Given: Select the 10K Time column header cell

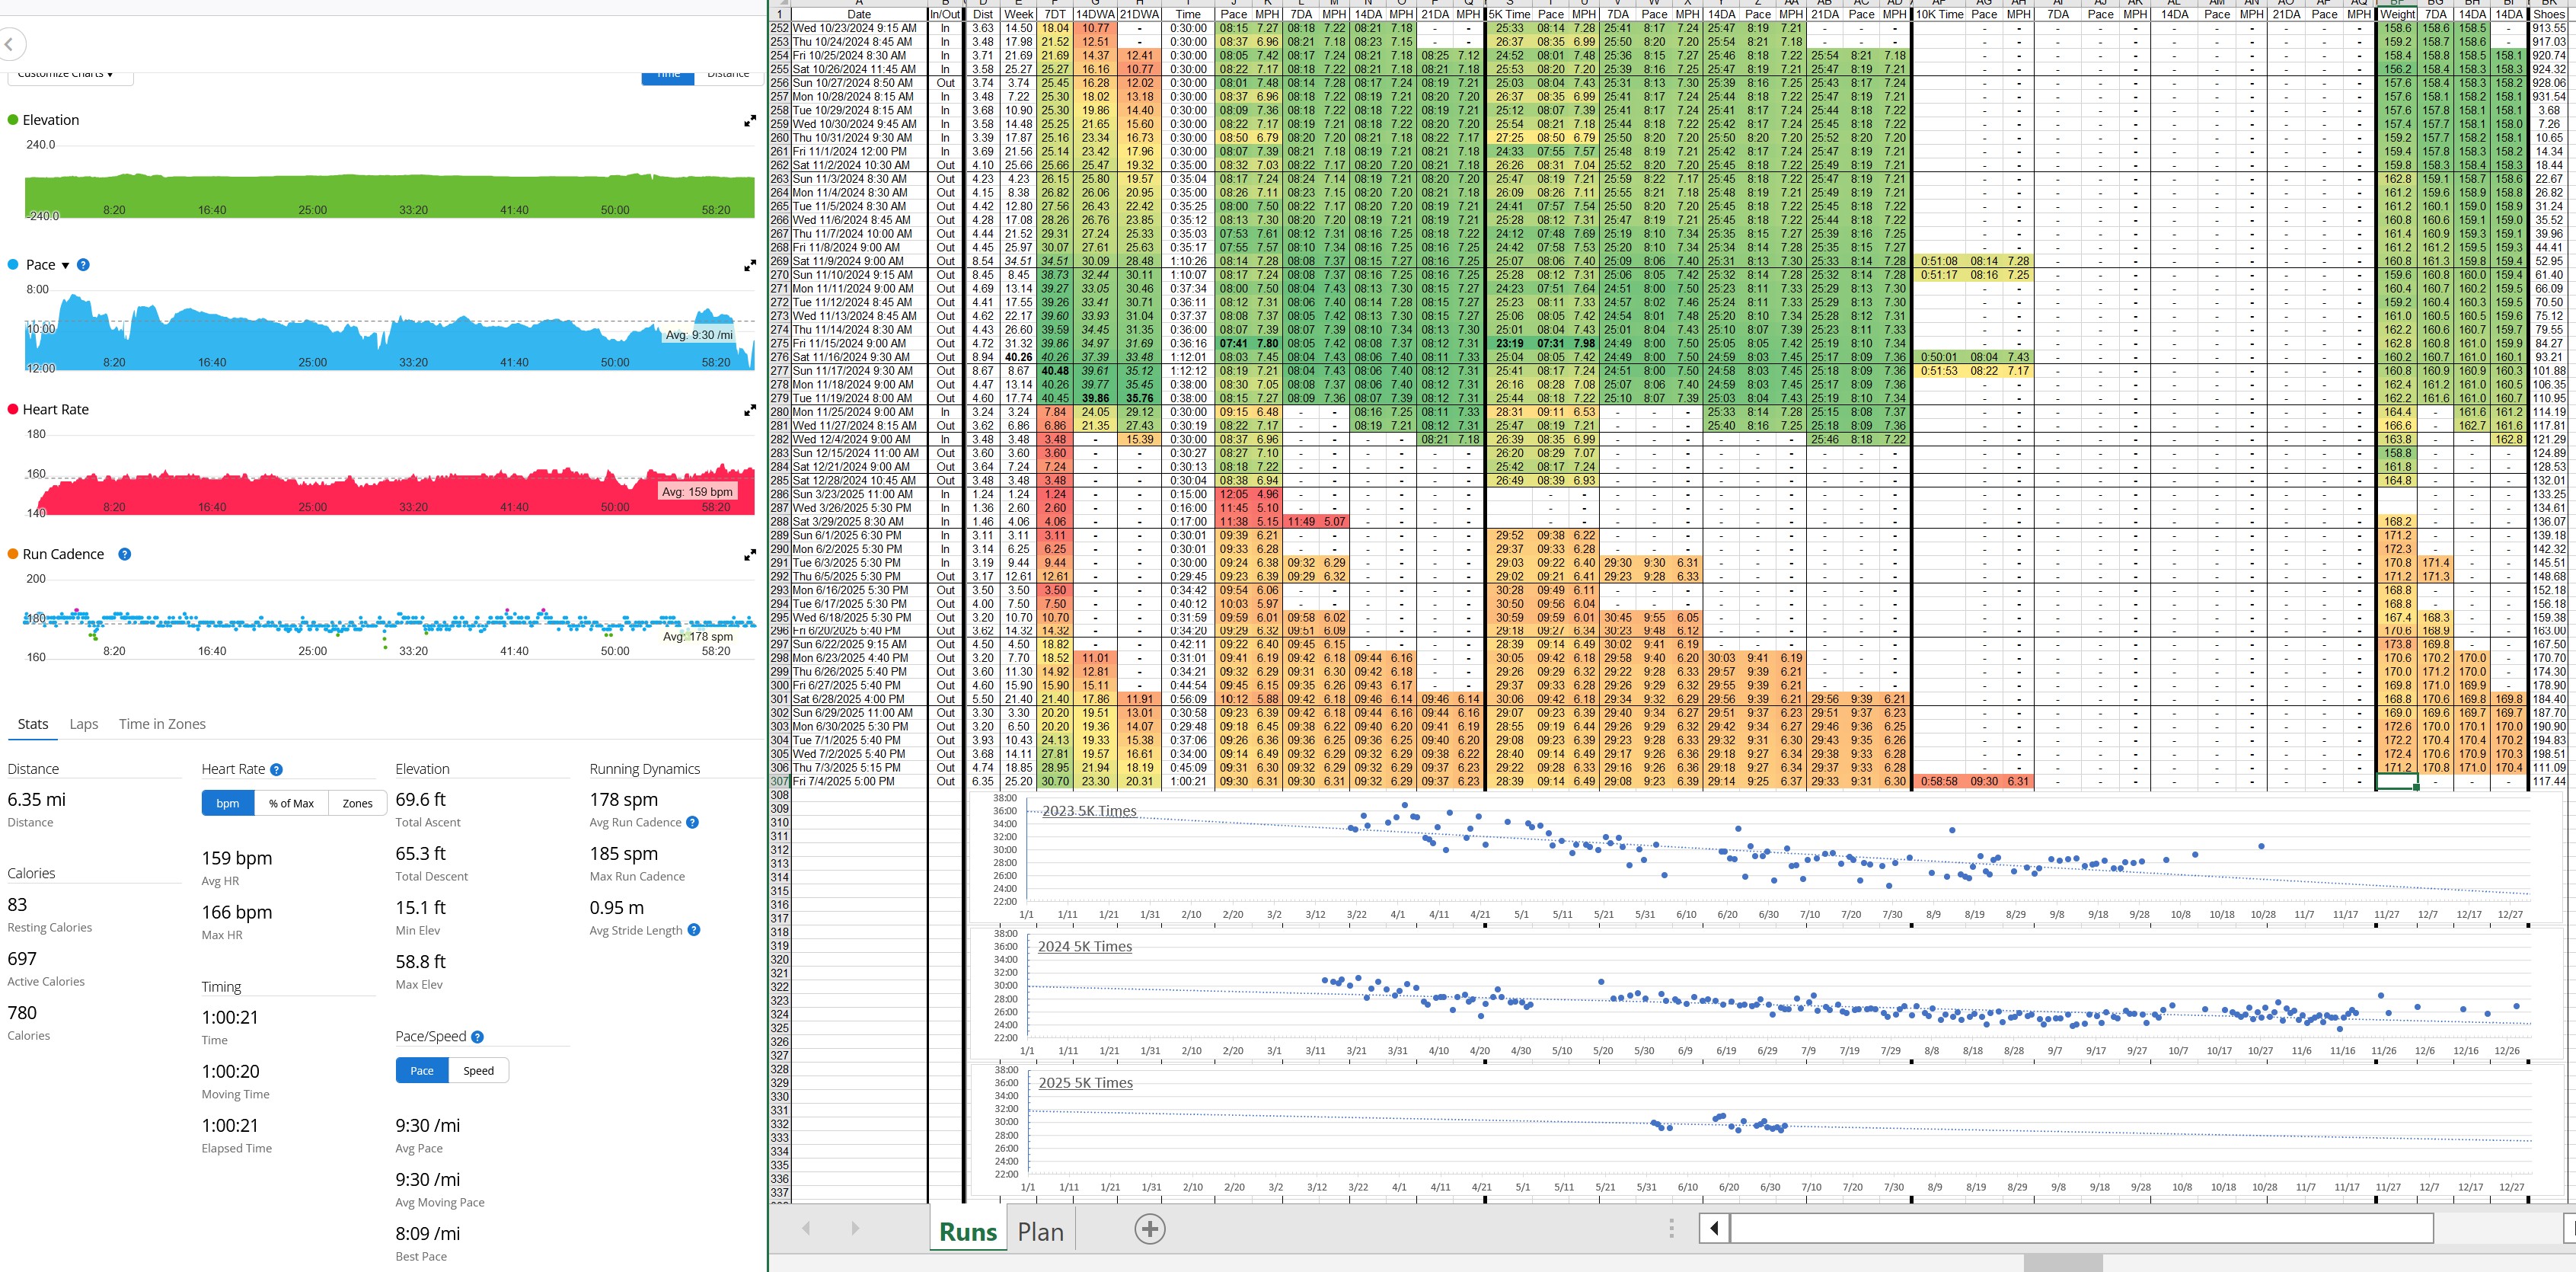Looking at the screenshot, I should pos(1939,14).
